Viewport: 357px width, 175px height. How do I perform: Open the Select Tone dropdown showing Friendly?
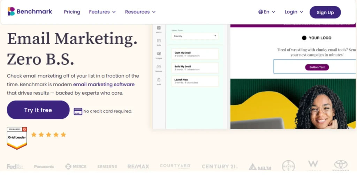click(195, 36)
